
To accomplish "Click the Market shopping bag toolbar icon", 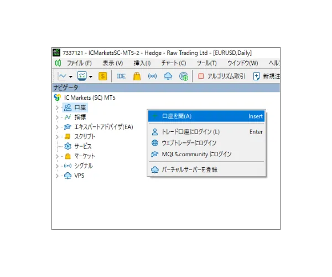I will point(137,76).
